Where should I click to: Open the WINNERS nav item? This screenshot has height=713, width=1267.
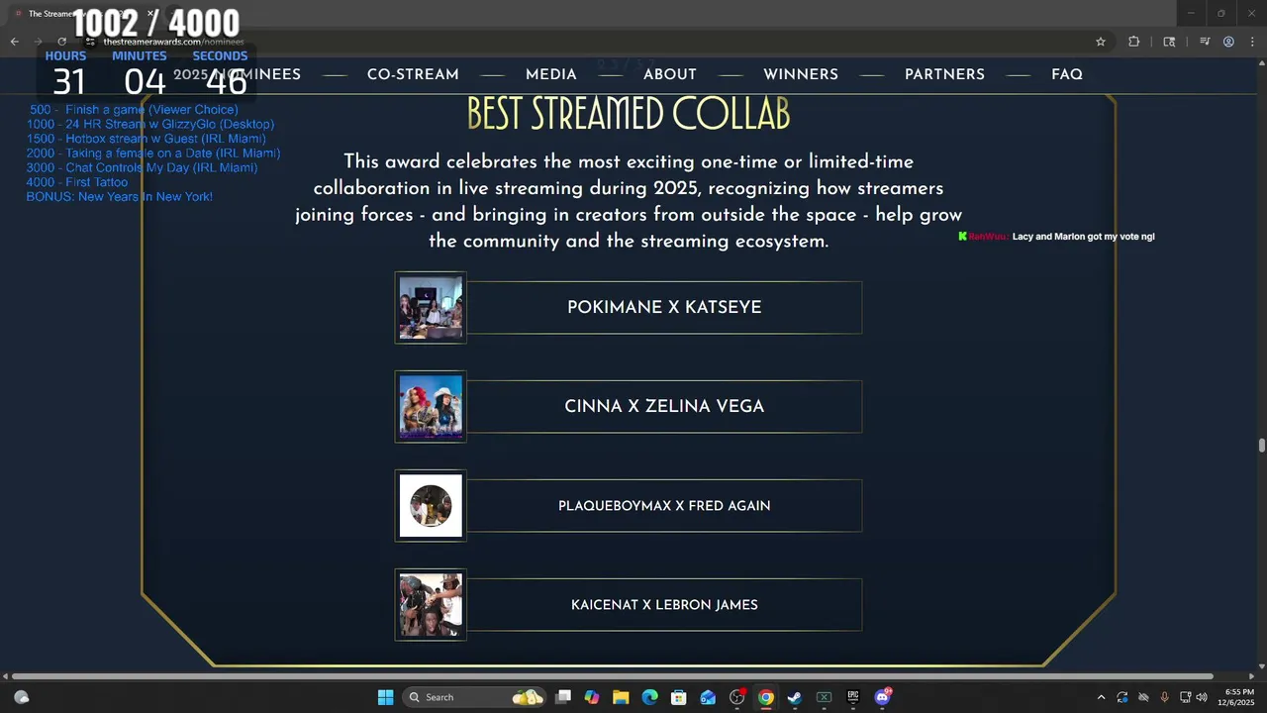coord(801,74)
